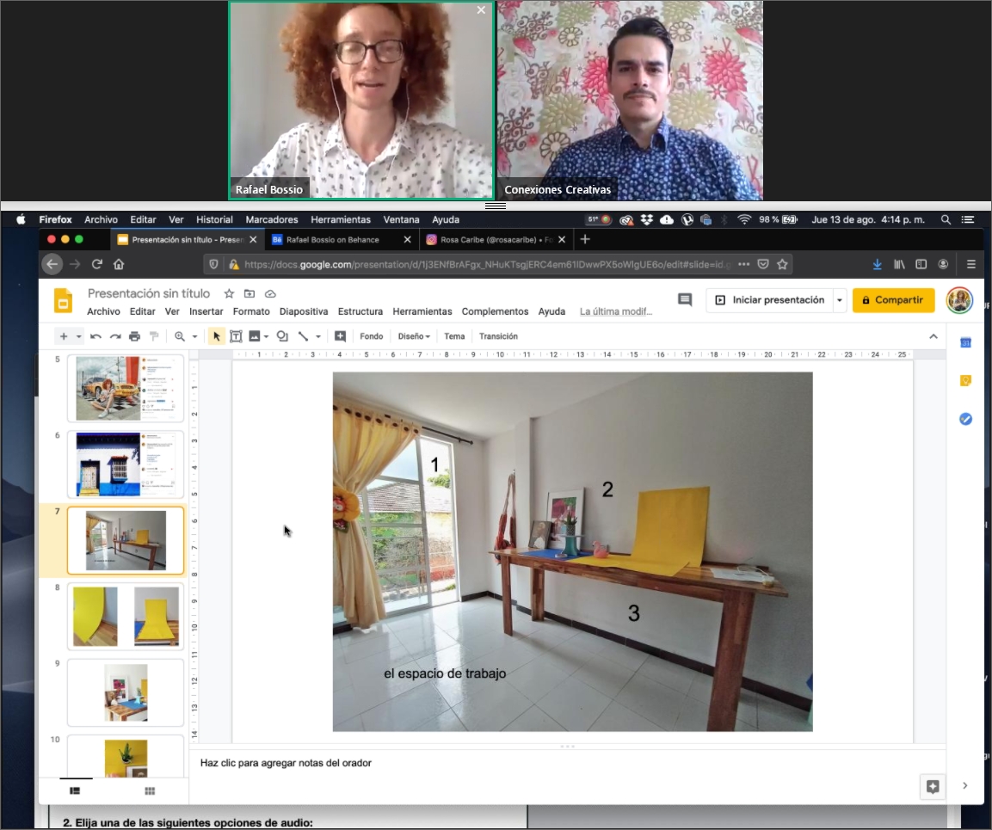This screenshot has width=992, height=830.
Task: Open the Insertar menu
Action: tap(206, 311)
